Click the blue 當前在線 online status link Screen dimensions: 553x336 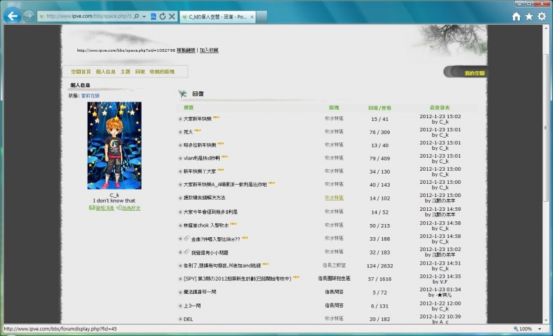tap(91, 95)
